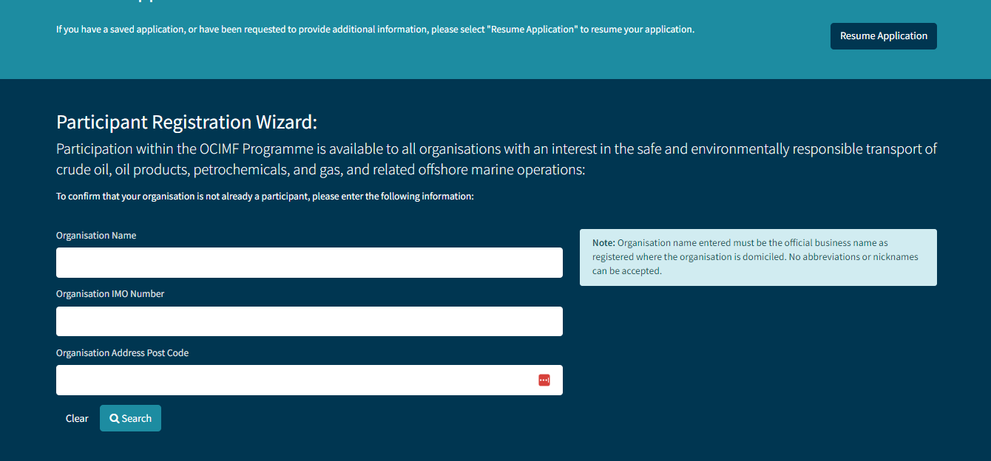The width and height of the screenshot is (991, 461).
Task: Click the Organisation IMO Number label
Action: (110, 294)
